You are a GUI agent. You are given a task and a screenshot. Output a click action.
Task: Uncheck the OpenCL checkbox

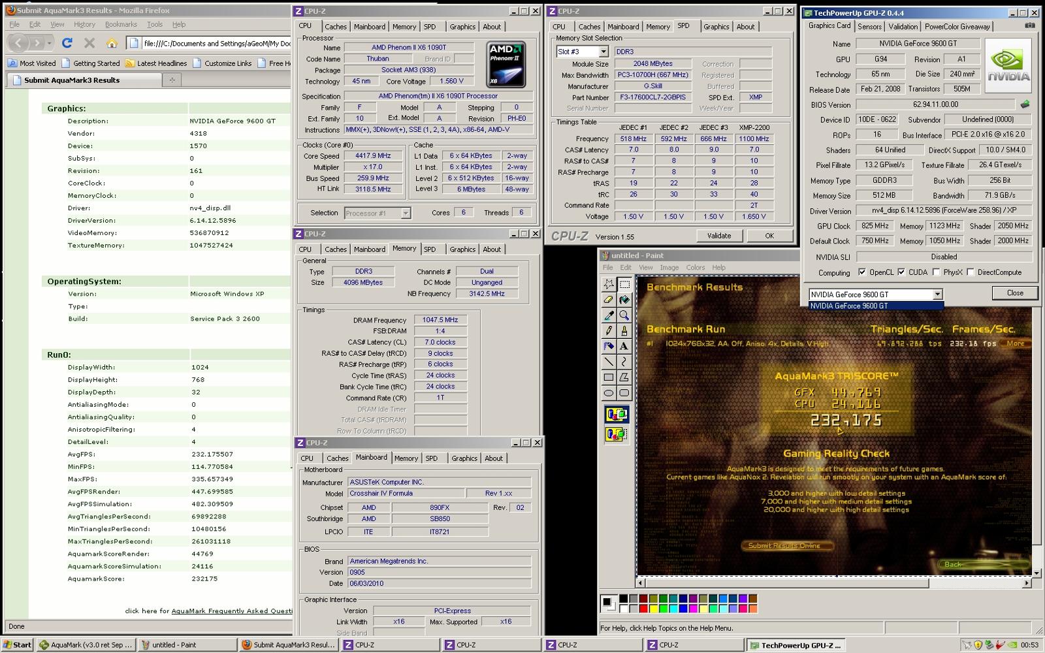click(x=862, y=272)
